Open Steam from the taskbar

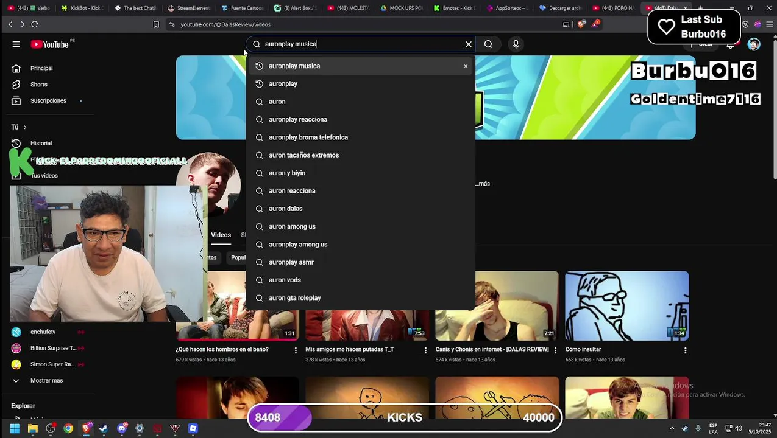tap(104, 428)
